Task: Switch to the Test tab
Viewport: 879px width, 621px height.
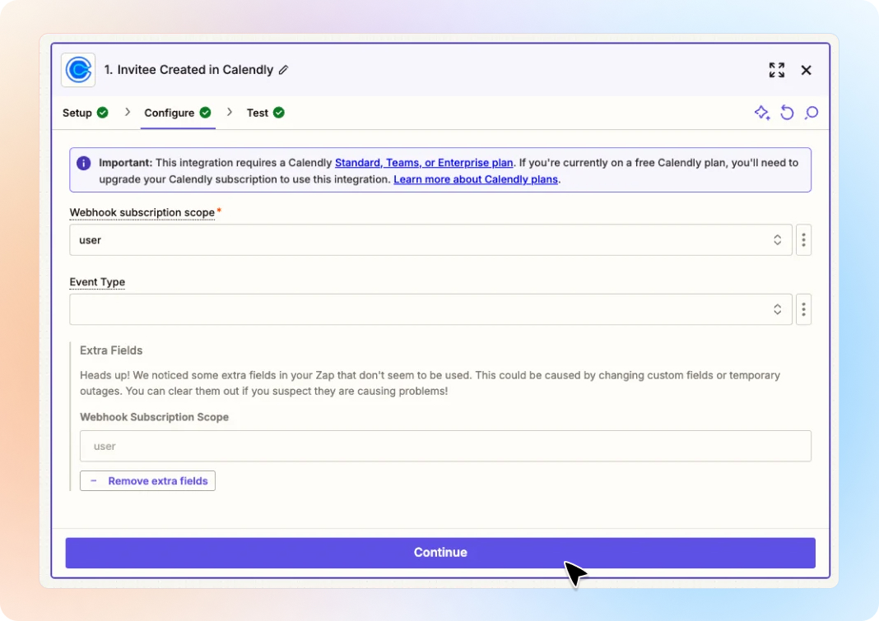Action: [x=266, y=113]
